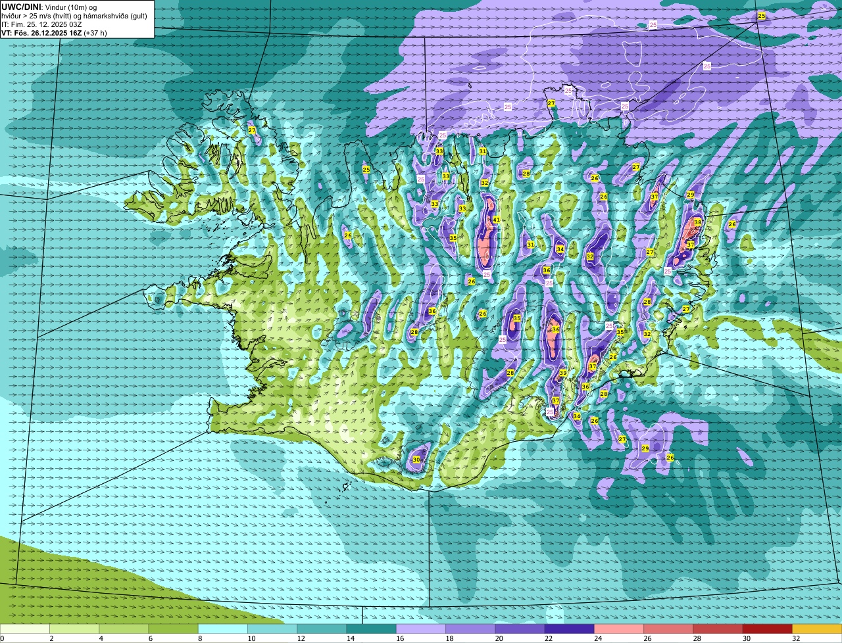
Task: Select the orange above-32 m/s legend swatch
Action: pyautogui.click(x=817, y=629)
